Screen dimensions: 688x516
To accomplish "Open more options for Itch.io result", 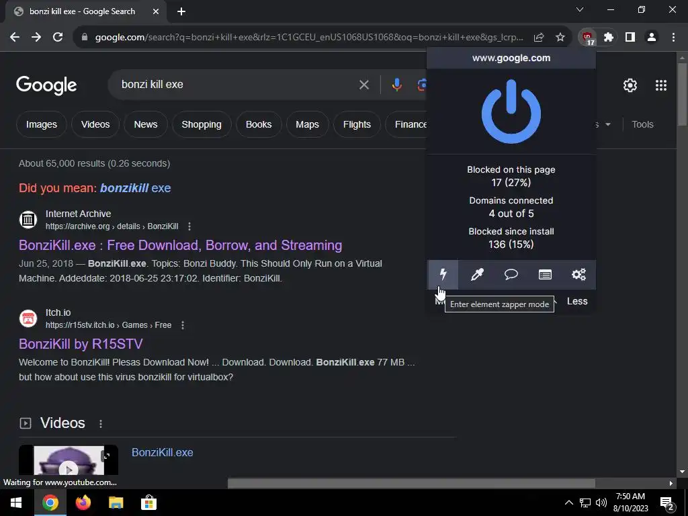I will click(x=183, y=325).
